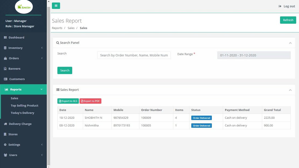Screen dimensions: 299x168
Task: Click the magnifier icon in Search Panel header
Action: [x=58, y=43]
